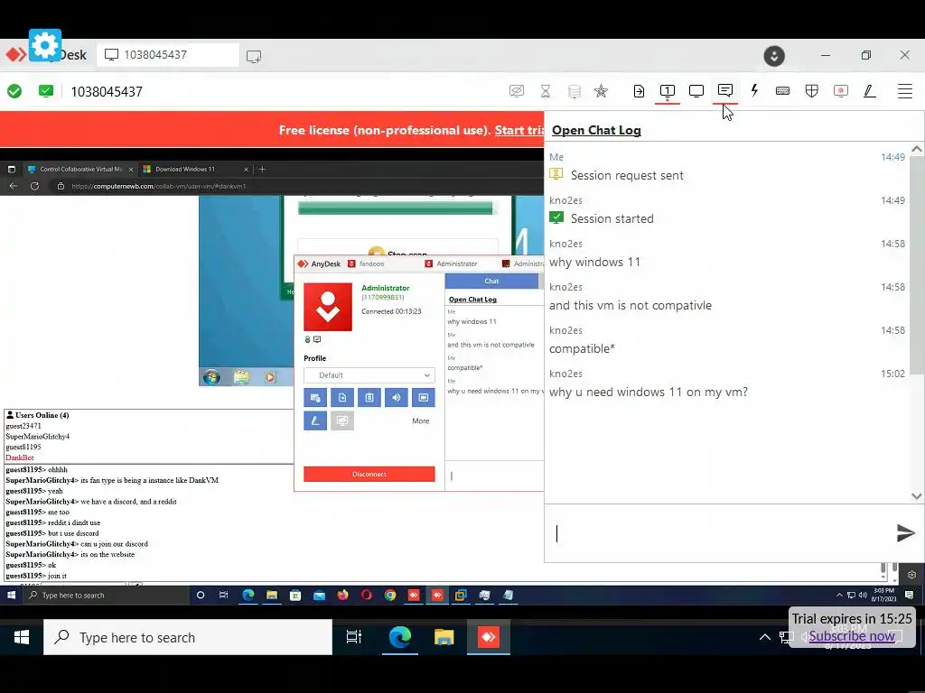Click the star favorites icon in toolbar

(x=601, y=91)
